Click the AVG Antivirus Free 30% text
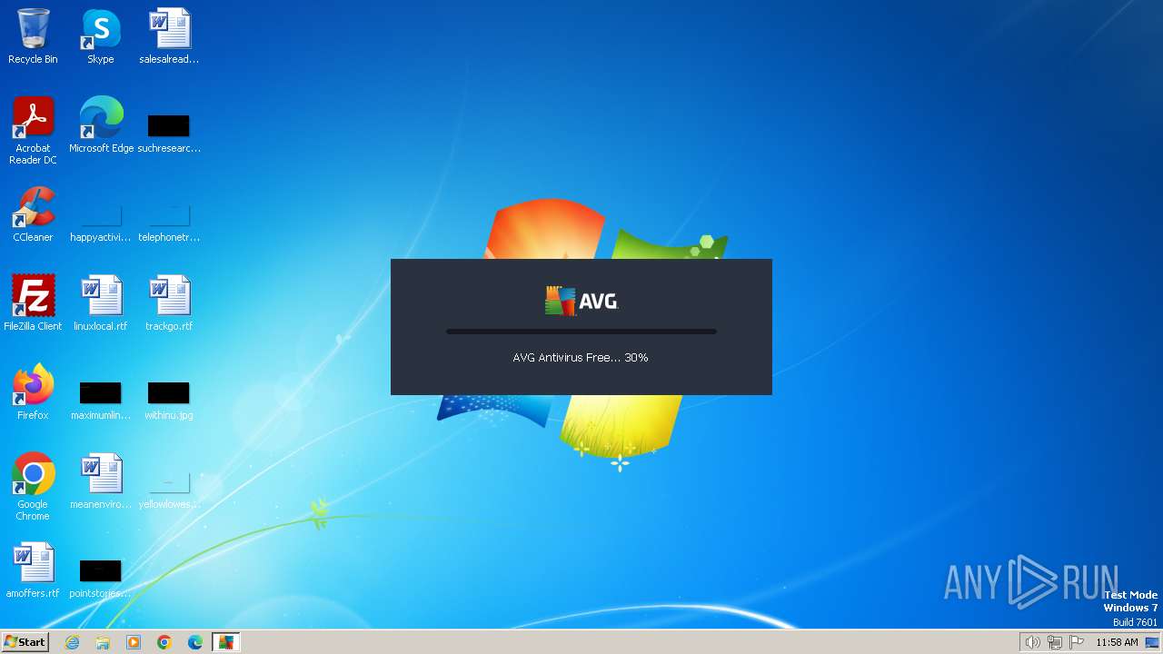Viewport: 1163px width, 654px height. [581, 358]
